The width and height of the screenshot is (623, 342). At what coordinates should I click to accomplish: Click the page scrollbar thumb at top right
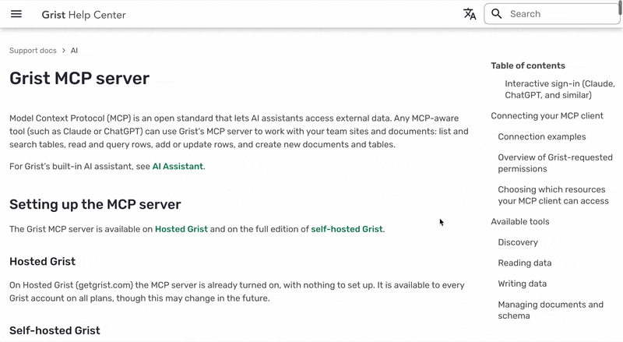620,7
